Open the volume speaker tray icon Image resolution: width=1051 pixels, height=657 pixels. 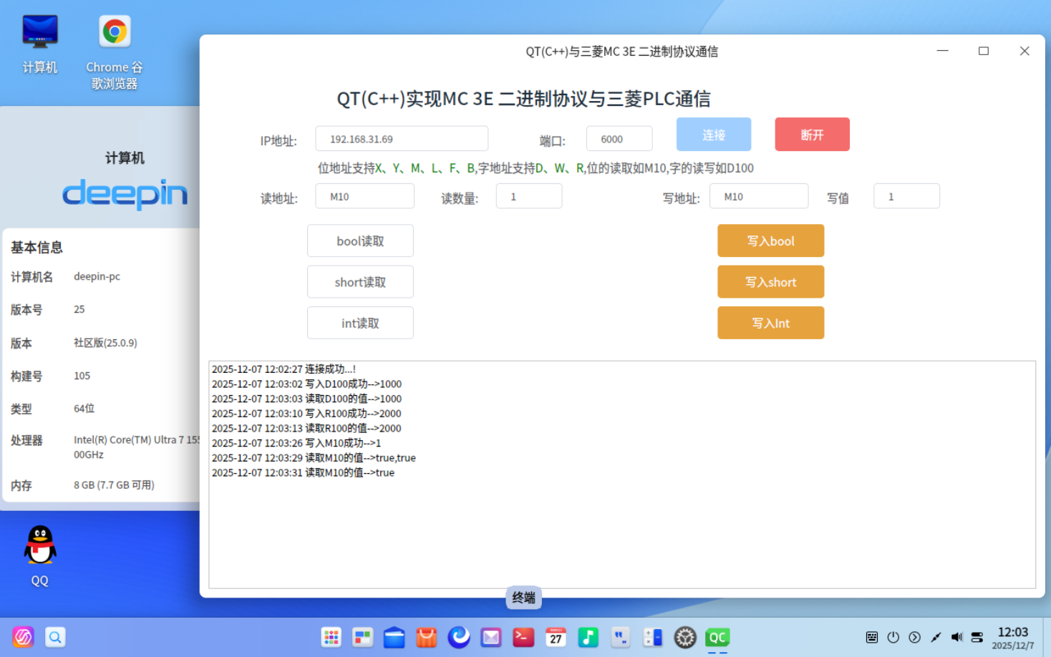(956, 637)
